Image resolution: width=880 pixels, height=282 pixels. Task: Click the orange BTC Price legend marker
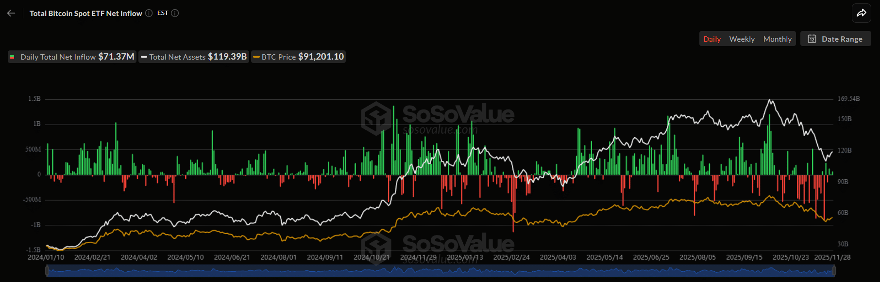[x=256, y=57]
